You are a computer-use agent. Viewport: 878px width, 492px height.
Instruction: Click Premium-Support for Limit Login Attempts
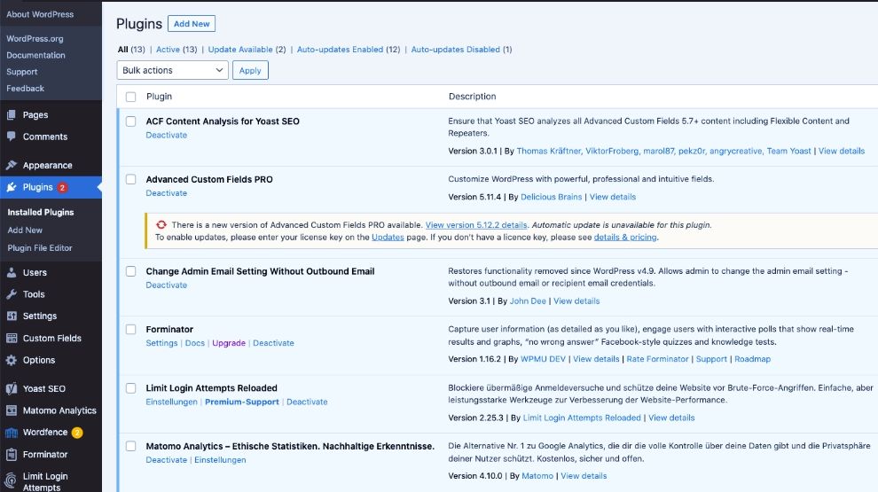[x=242, y=402]
